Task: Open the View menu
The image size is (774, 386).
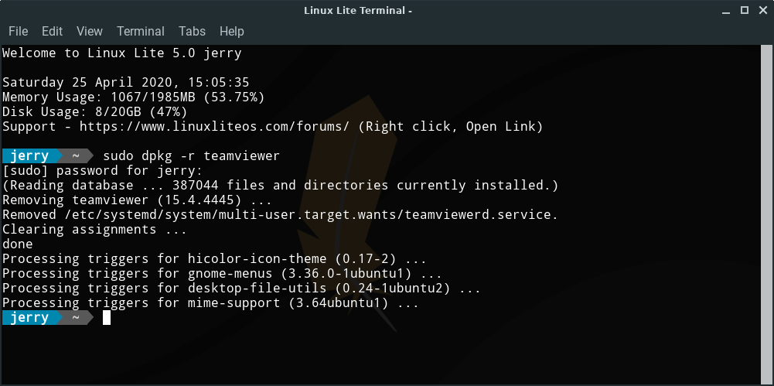Action: tap(90, 32)
